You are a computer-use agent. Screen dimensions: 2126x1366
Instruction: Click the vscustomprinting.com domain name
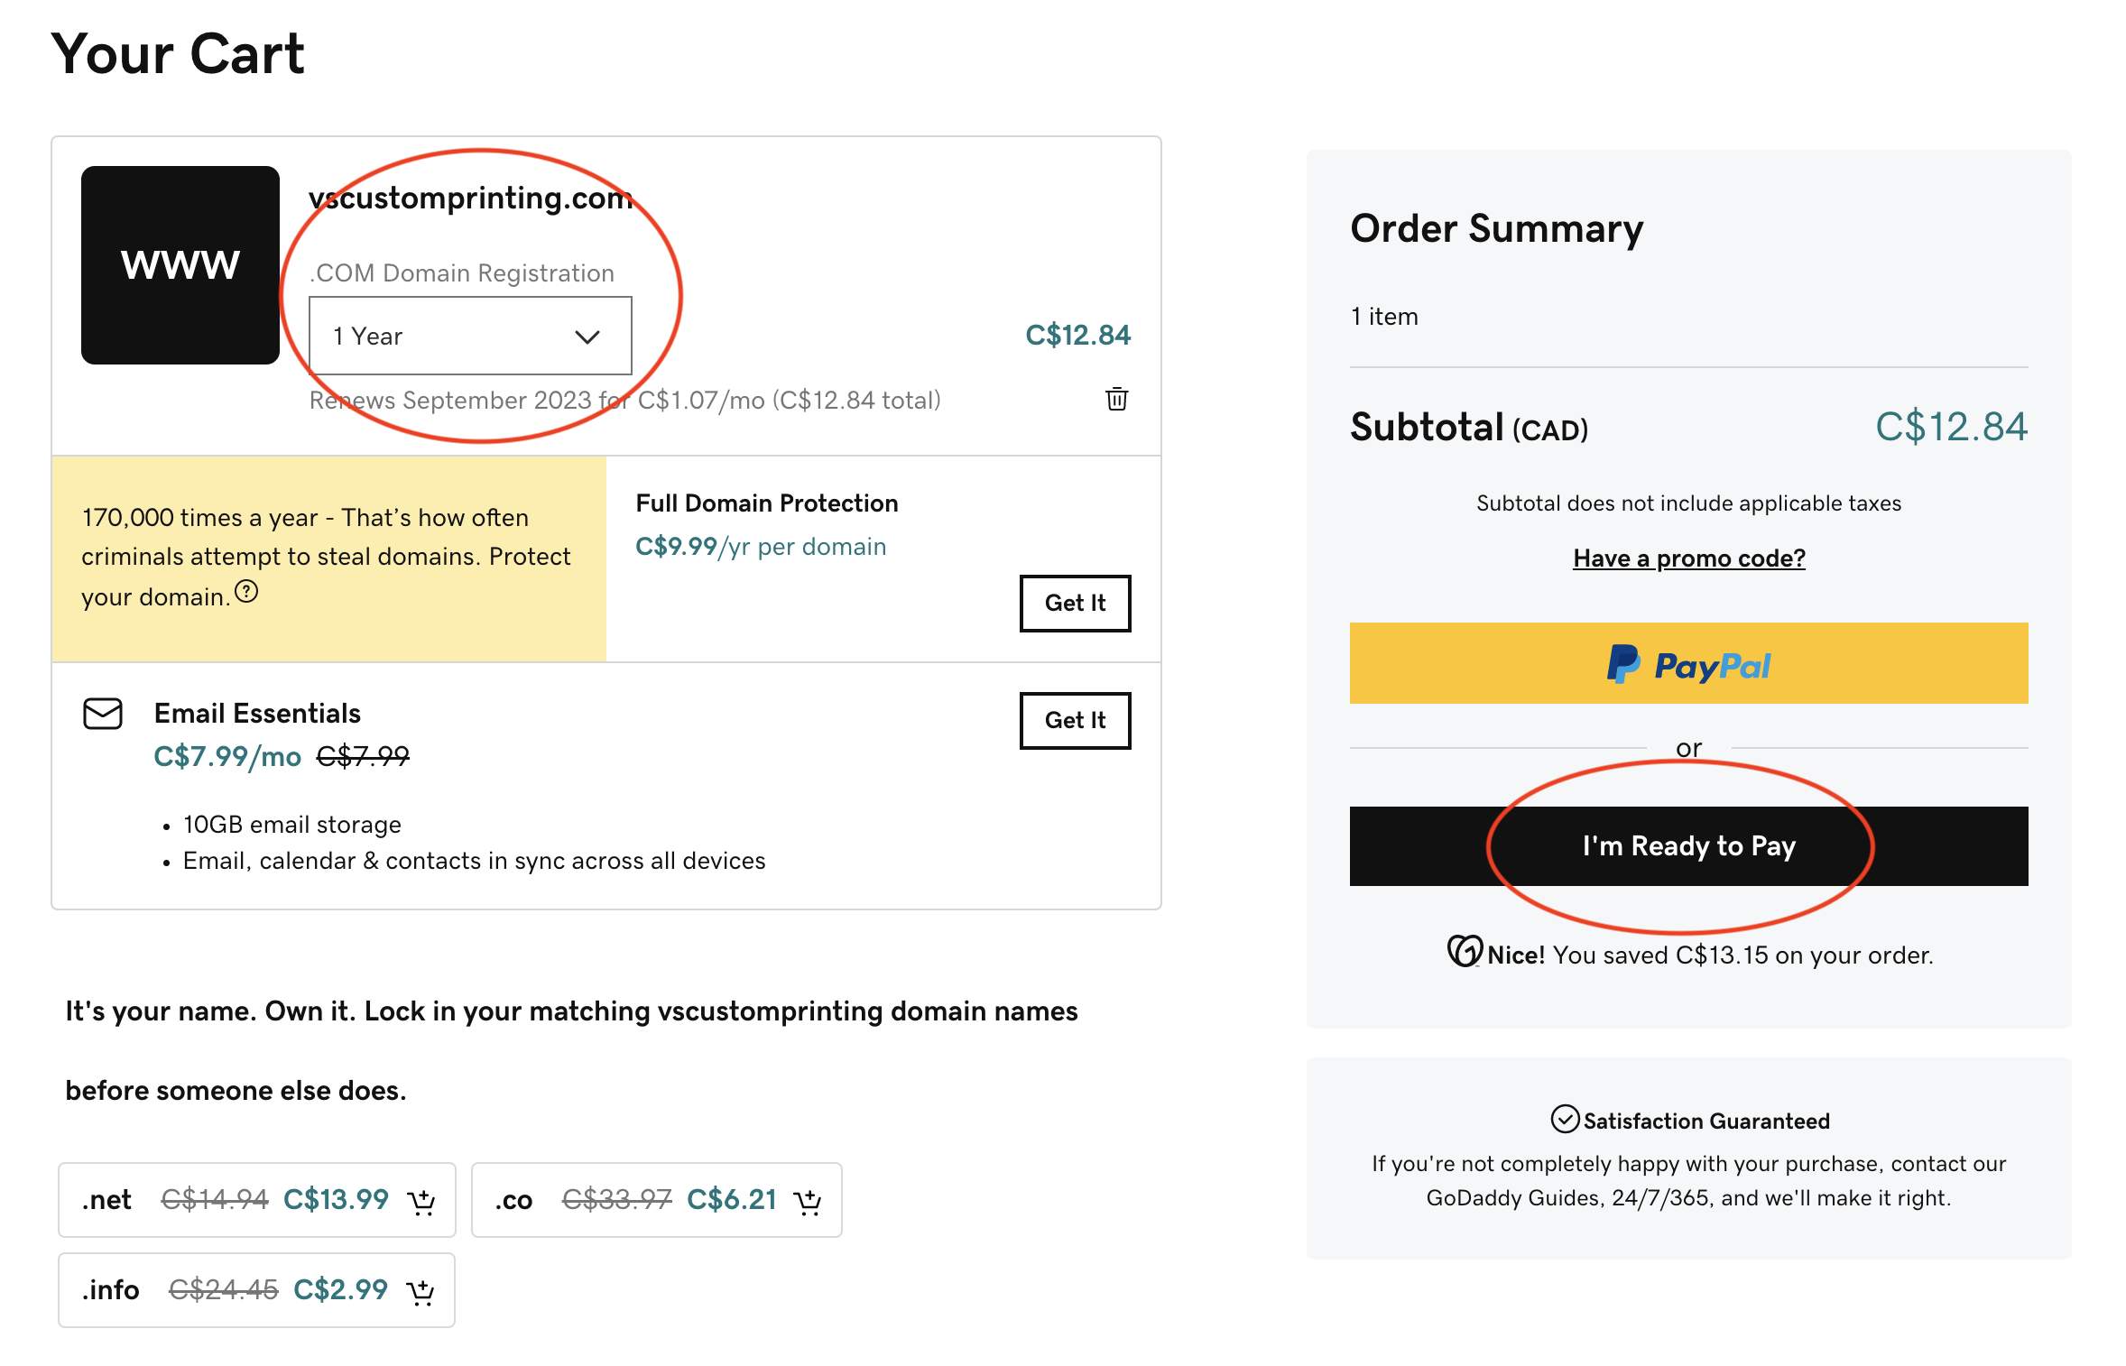[x=471, y=198]
